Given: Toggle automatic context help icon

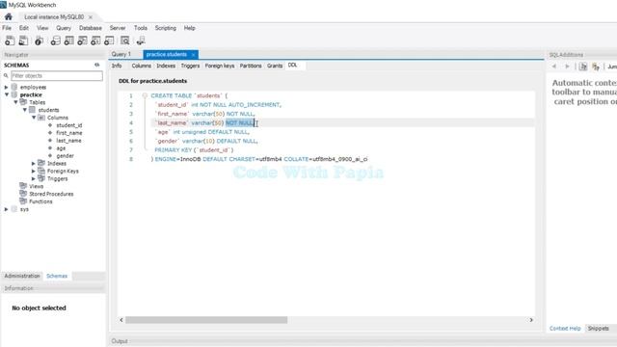Looking at the screenshot, I should tap(583, 67).
